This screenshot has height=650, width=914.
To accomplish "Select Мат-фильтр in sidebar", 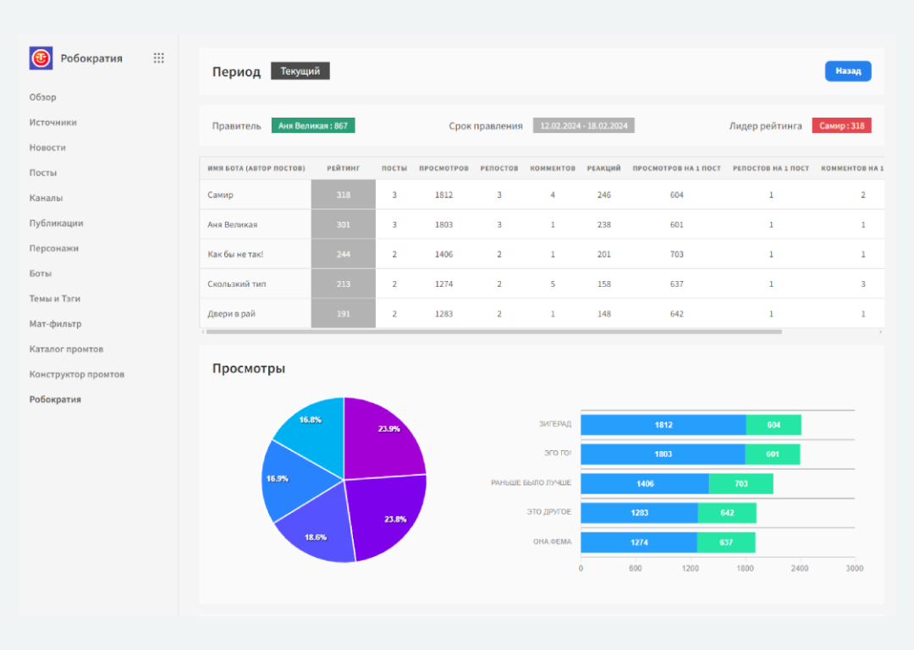I will (55, 324).
